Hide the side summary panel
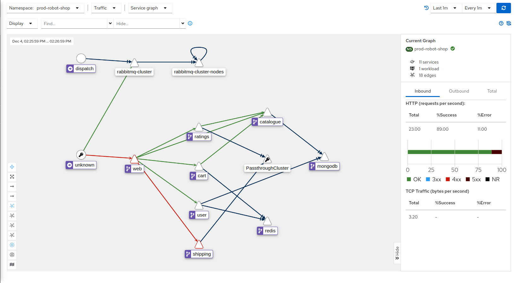516x283 pixels. coord(397,253)
